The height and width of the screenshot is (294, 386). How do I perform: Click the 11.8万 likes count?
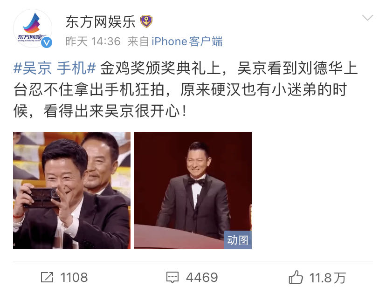point(328,278)
